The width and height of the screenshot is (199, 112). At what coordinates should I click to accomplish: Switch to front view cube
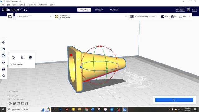pos(14,104)
